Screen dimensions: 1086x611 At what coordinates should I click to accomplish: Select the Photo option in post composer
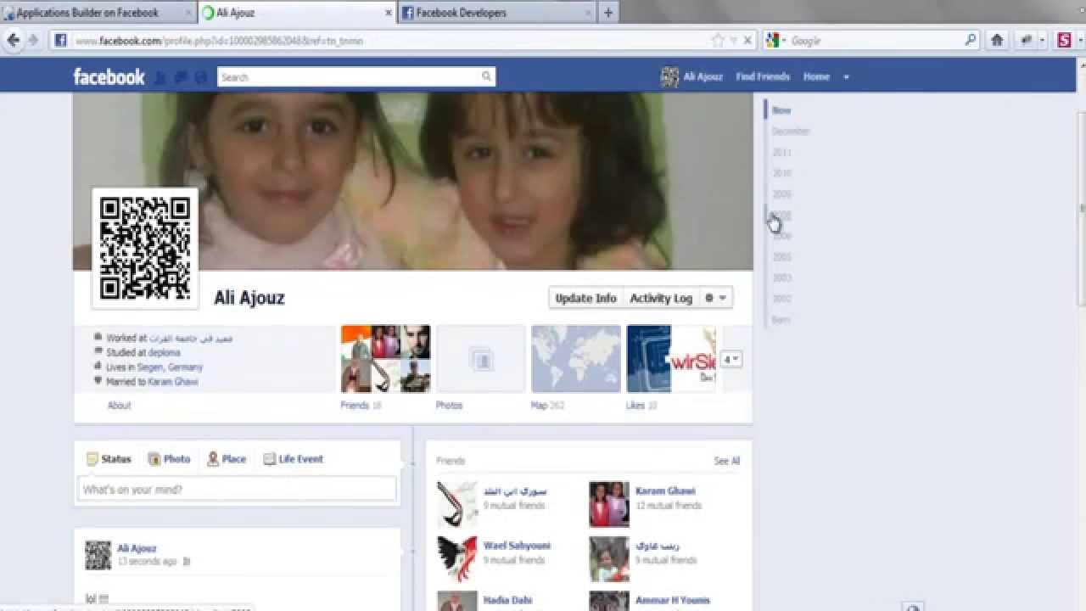(169, 459)
